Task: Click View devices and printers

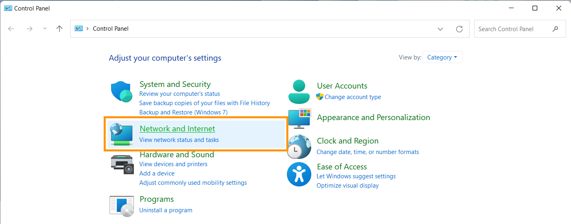Action: 173,164
